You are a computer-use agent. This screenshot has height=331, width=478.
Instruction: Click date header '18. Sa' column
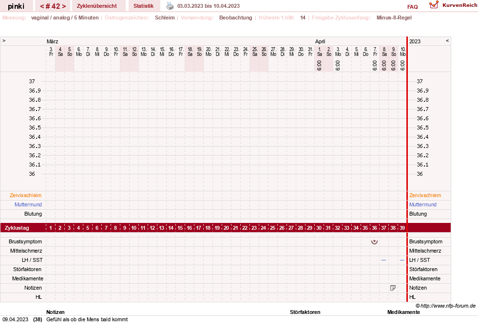click(x=190, y=52)
